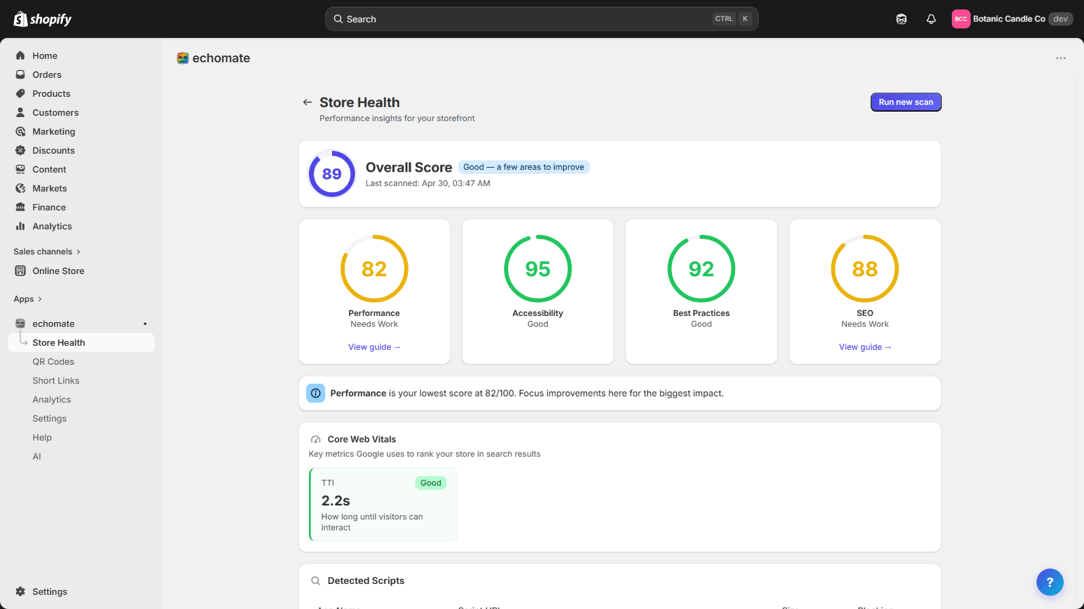
Task: Open the Performance View guide link
Action: coord(374,347)
